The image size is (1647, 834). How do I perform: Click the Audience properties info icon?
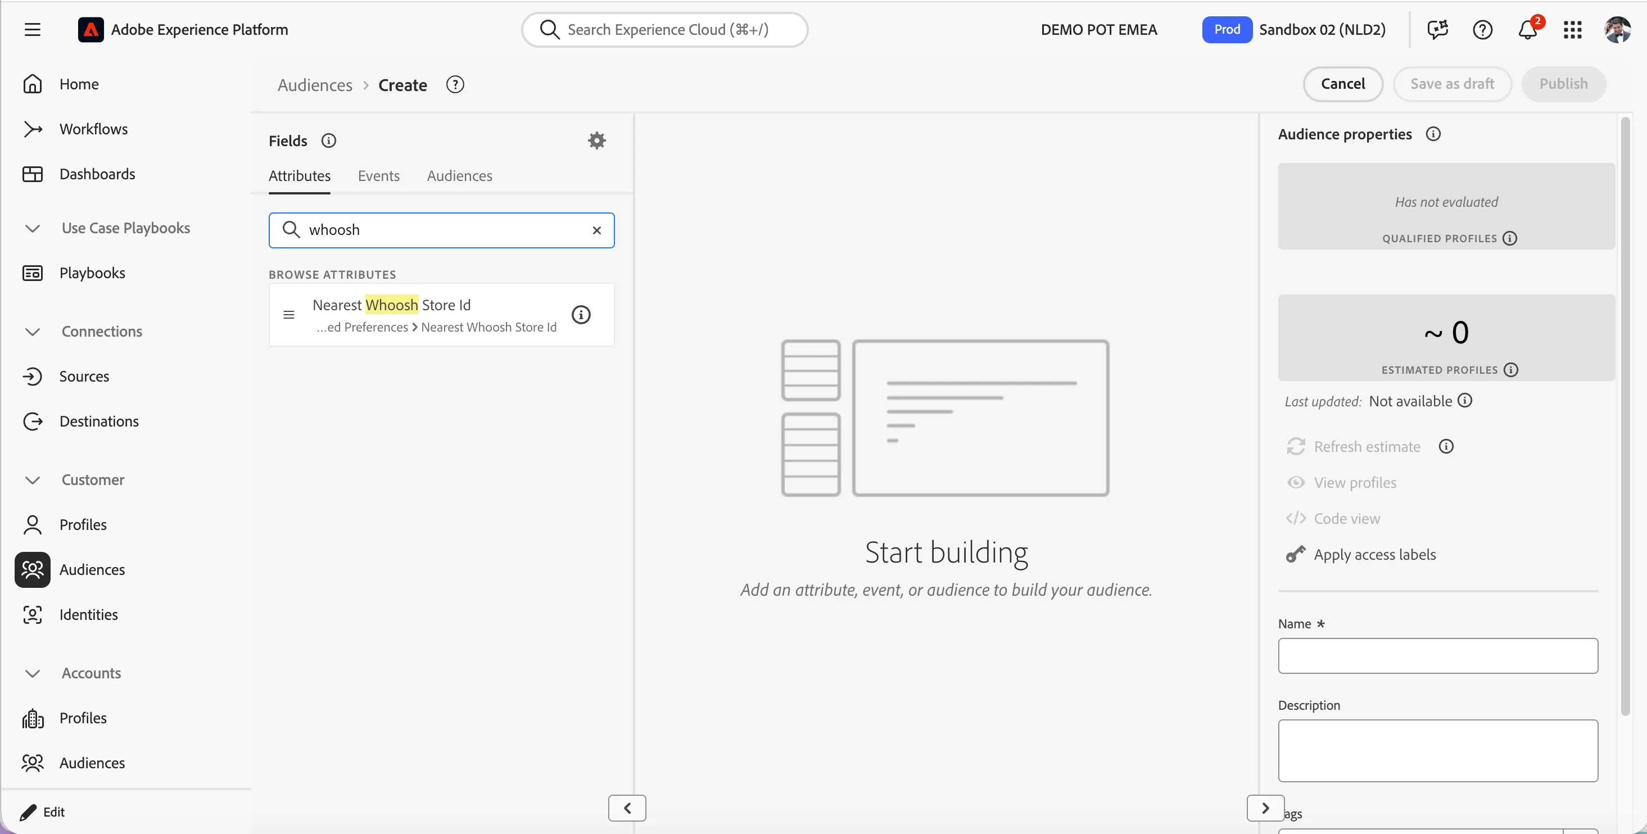tap(1433, 134)
